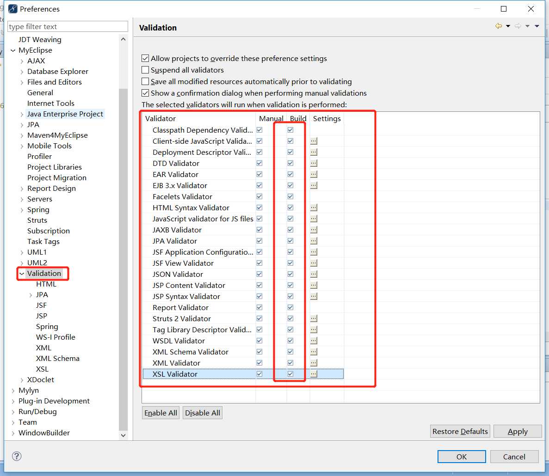Uncheck Build for Classpath Dependency Validator
Viewport: 549px width, 476px height.
tap(290, 130)
